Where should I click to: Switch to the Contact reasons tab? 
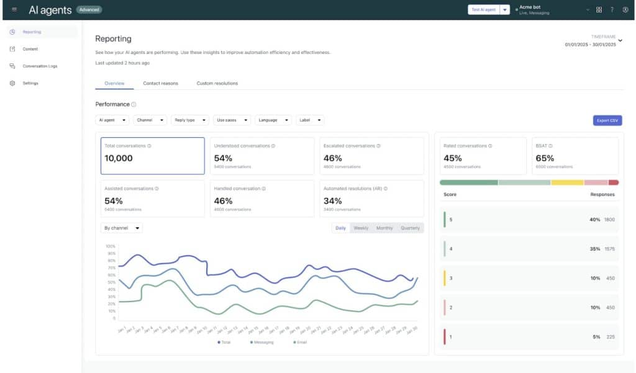click(161, 83)
